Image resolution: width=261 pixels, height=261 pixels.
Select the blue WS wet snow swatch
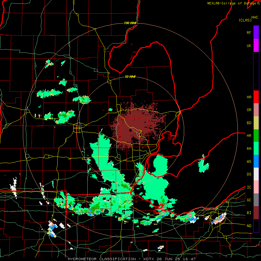tap(256, 161)
